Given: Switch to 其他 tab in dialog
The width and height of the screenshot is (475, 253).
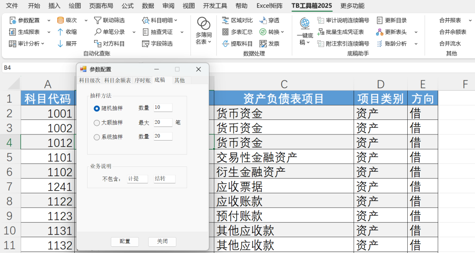Looking at the screenshot, I should [179, 80].
